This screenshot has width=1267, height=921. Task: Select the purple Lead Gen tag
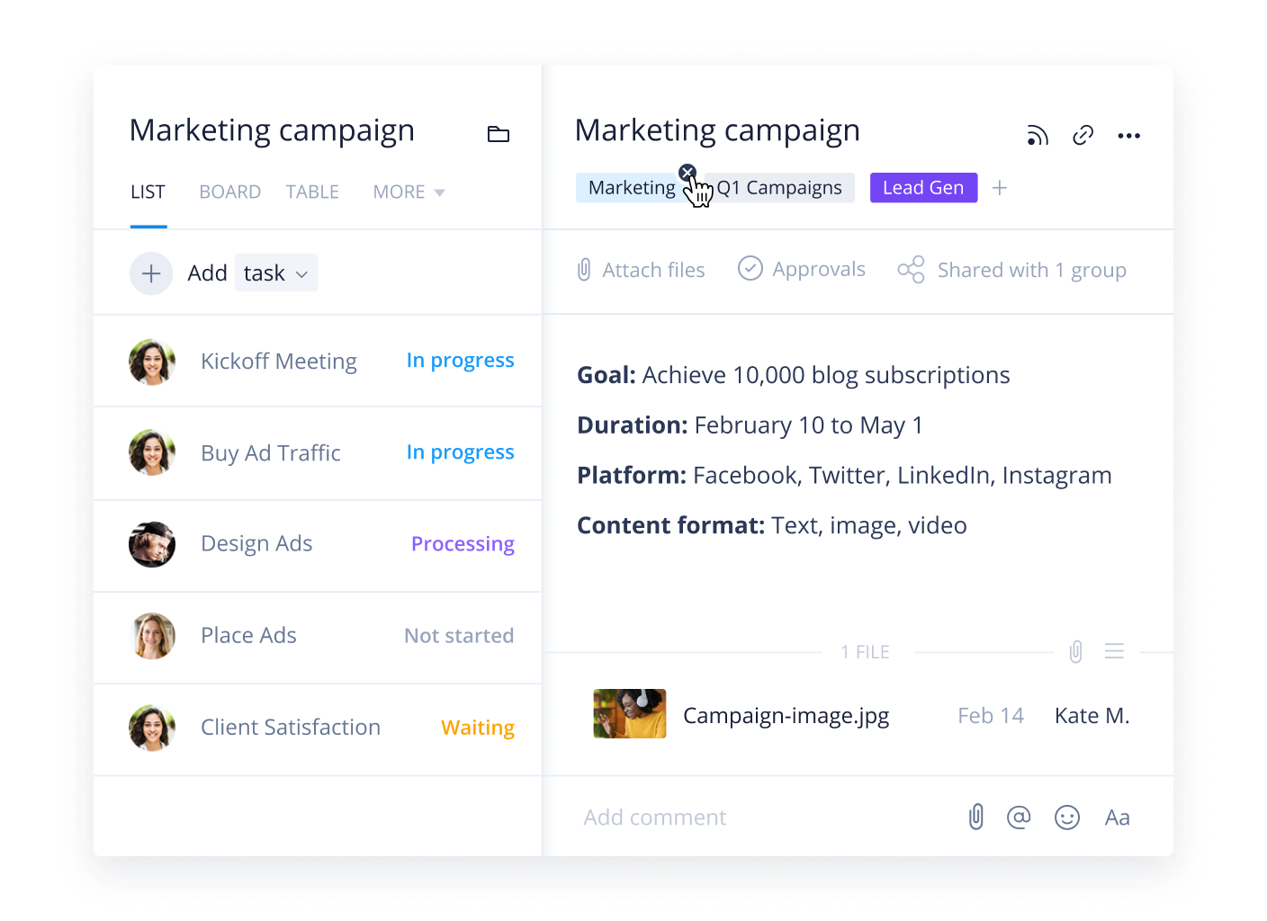pos(923,188)
